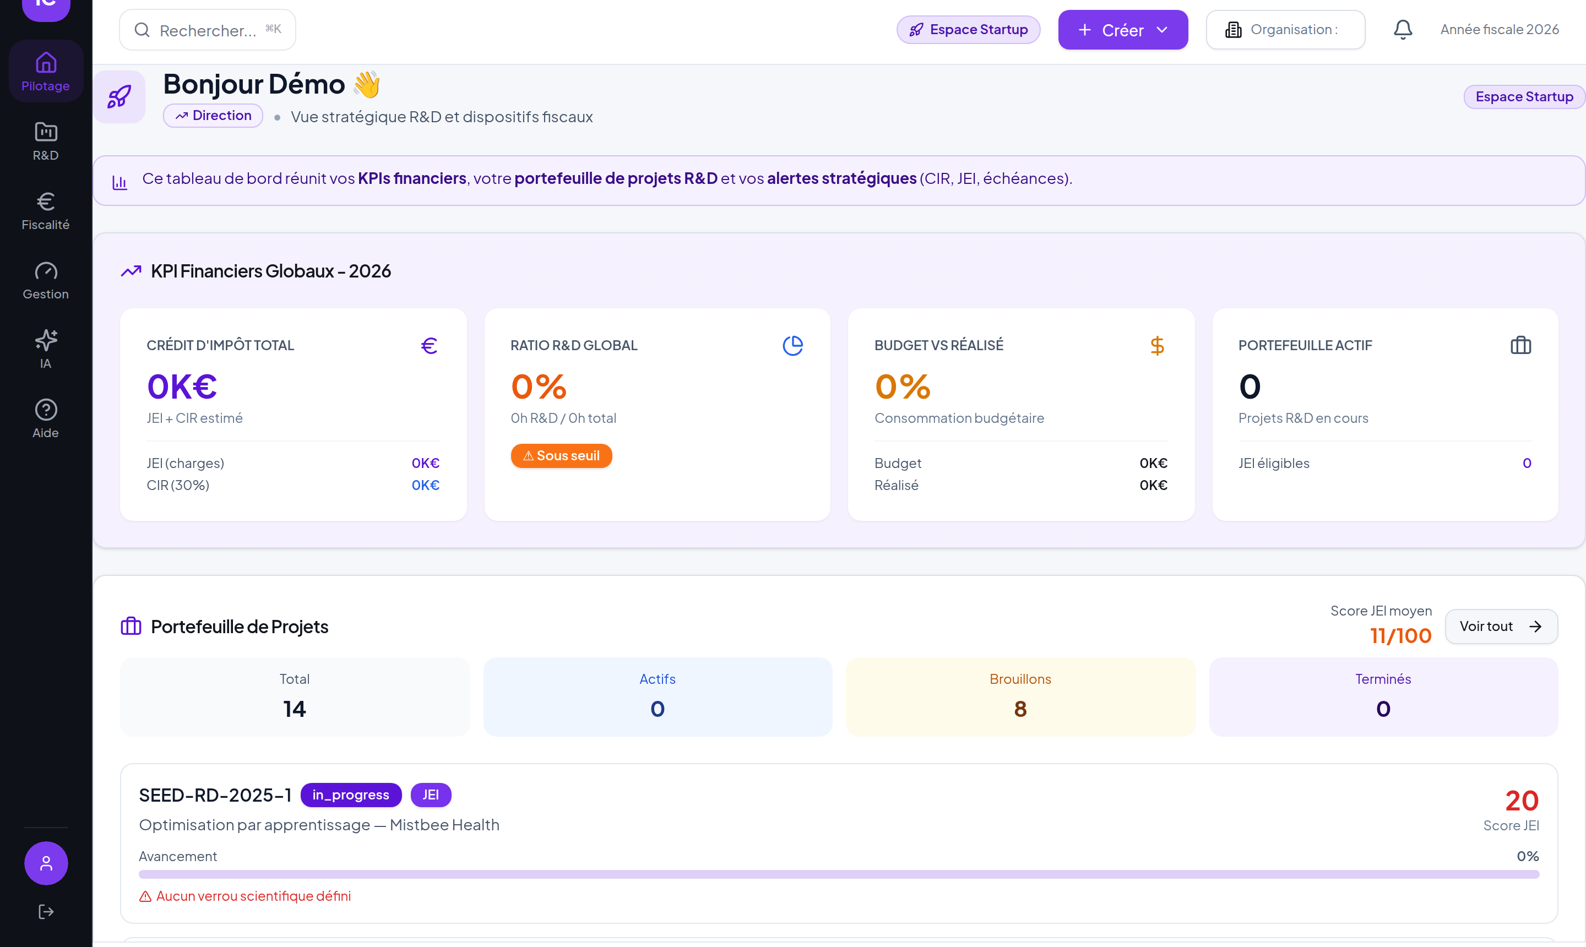Click the notifications bell icon
1586x947 pixels.
coord(1402,29)
